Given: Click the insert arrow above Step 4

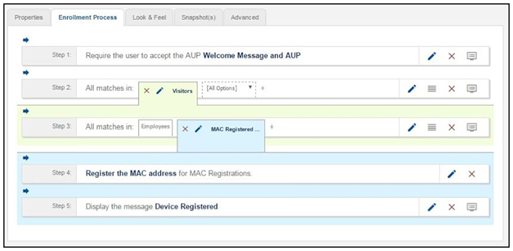Looking at the screenshot, I should 26,158.
